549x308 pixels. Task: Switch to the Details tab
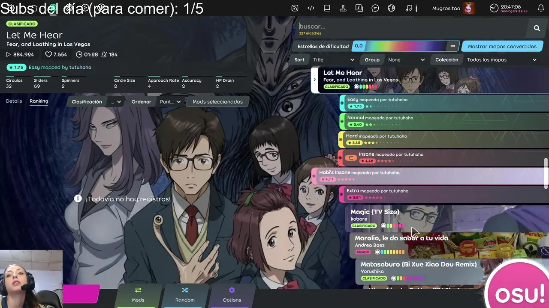tap(14, 101)
